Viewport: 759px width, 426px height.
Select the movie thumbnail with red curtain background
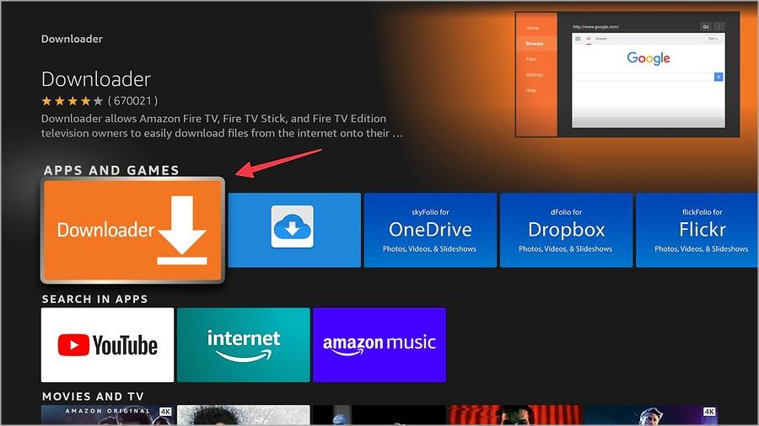click(x=515, y=415)
